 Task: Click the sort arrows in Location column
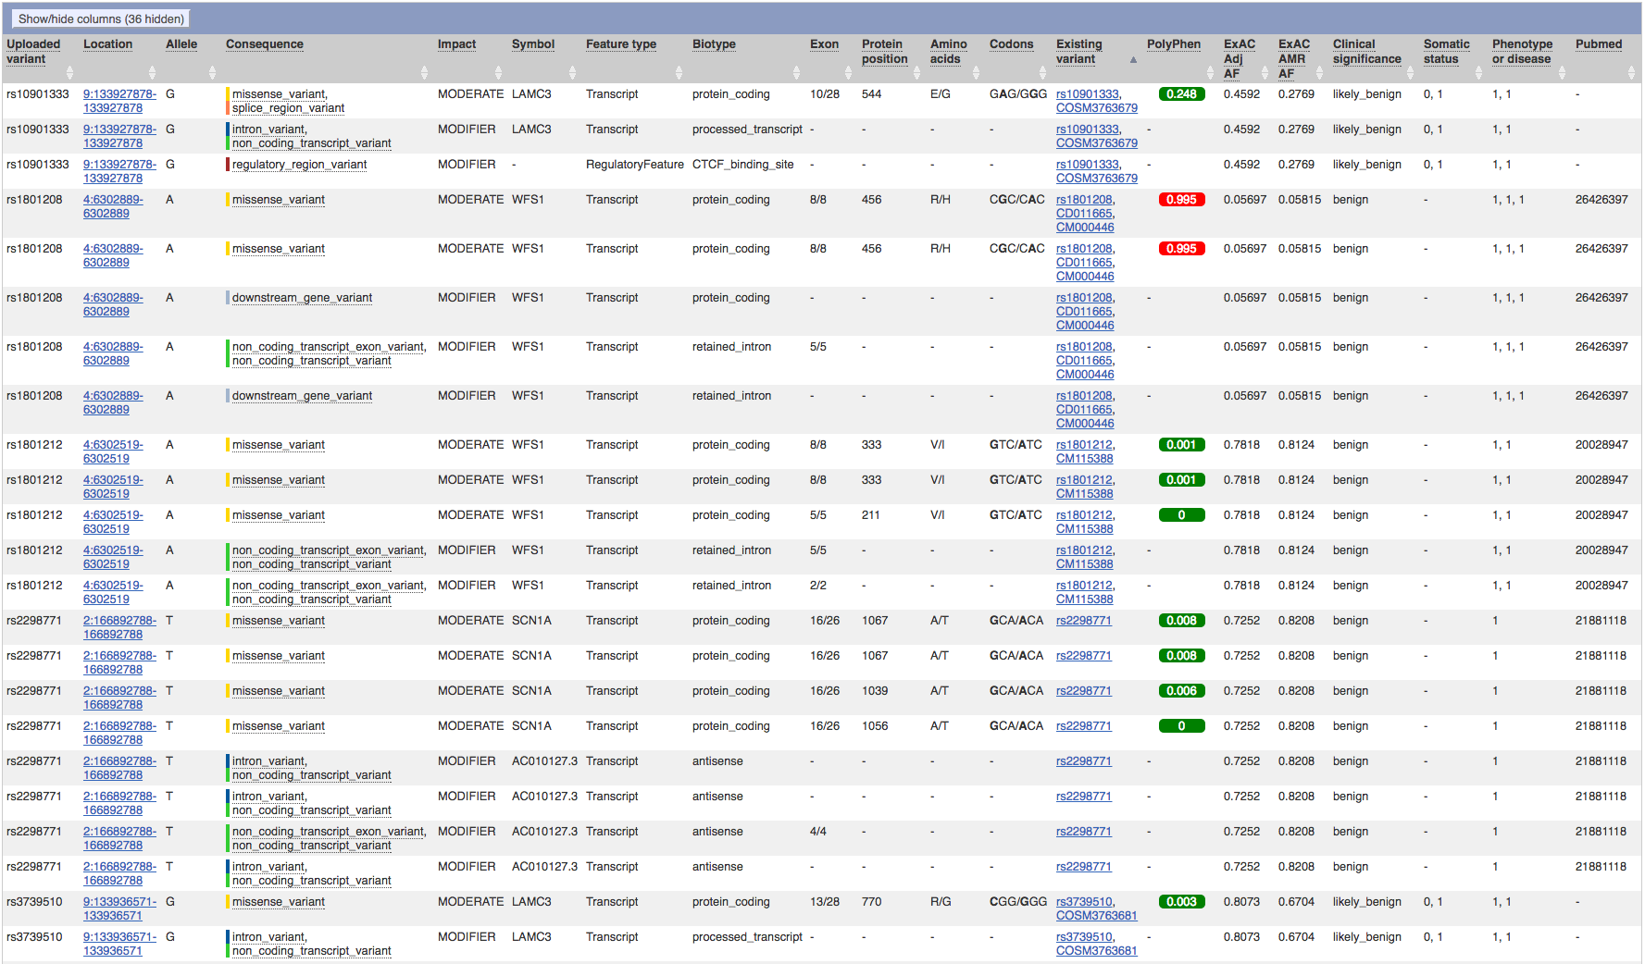click(153, 72)
